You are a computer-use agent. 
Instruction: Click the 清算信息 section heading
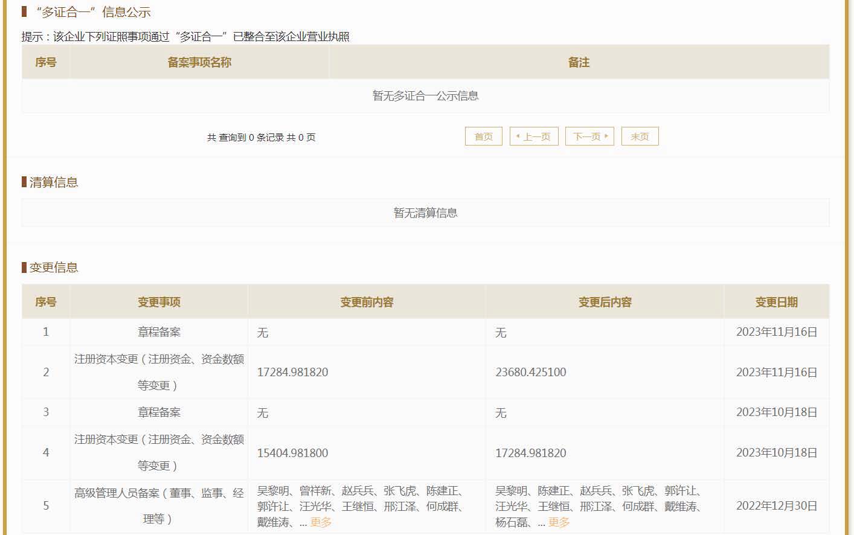[54, 182]
